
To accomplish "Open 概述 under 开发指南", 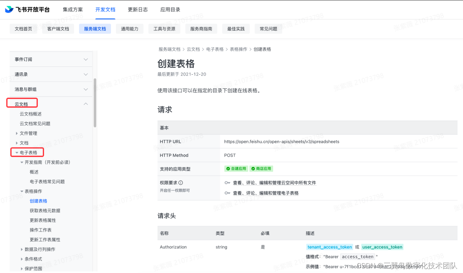I will (34, 172).
